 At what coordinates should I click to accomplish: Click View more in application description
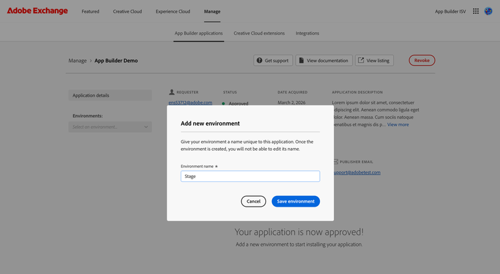(x=397, y=125)
